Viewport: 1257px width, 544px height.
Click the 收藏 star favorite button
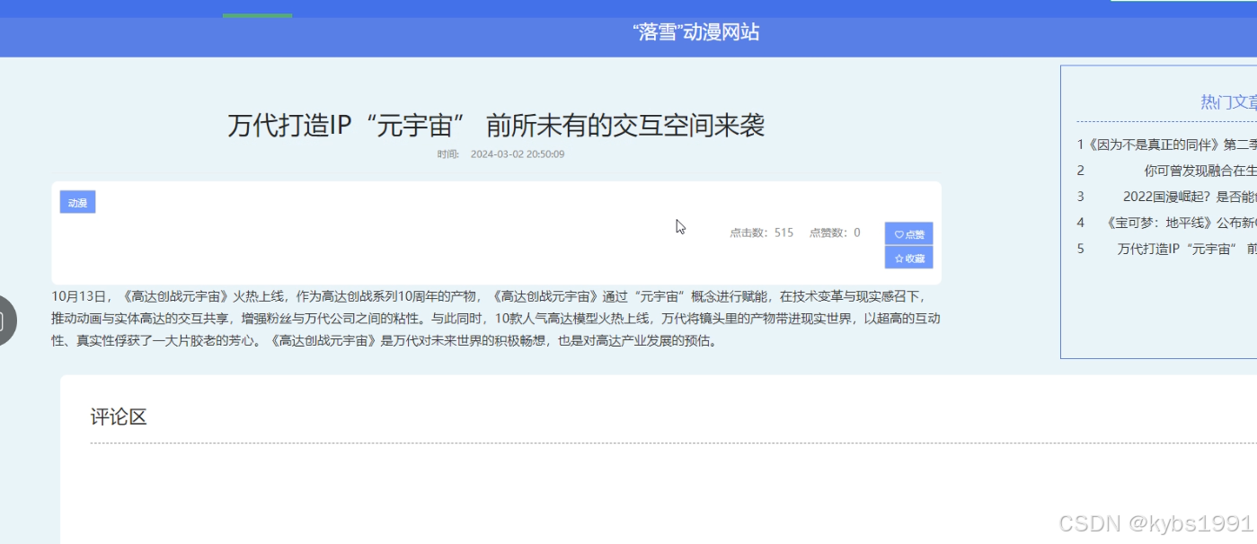coord(908,258)
